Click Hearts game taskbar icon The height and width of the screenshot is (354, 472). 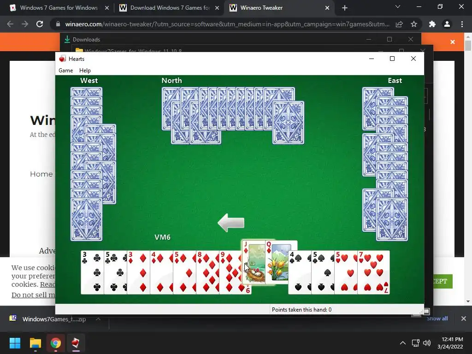click(76, 343)
